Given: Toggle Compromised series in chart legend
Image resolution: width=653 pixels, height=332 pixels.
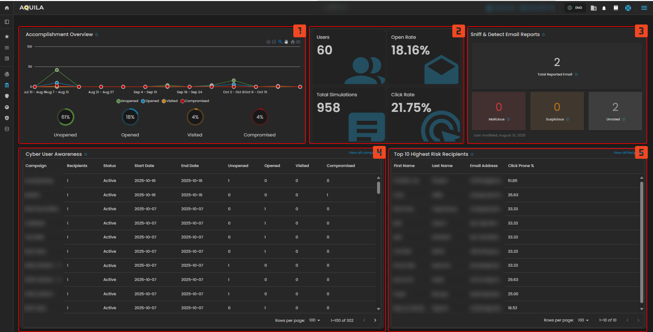Looking at the screenshot, I should pyautogui.click(x=195, y=101).
